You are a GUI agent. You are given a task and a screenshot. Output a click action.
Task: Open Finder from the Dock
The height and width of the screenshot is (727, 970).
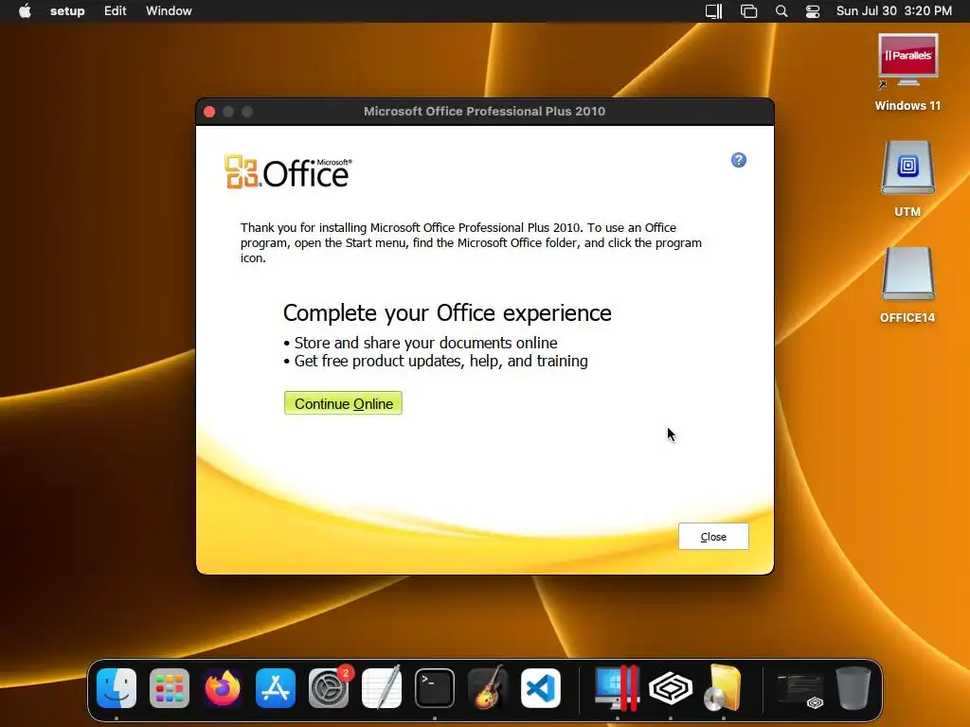pyautogui.click(x=117, y=688)
